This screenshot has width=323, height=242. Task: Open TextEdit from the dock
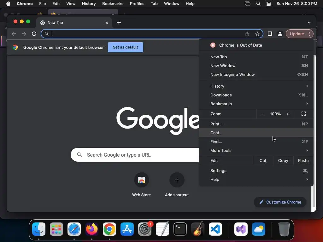[162, 229]
